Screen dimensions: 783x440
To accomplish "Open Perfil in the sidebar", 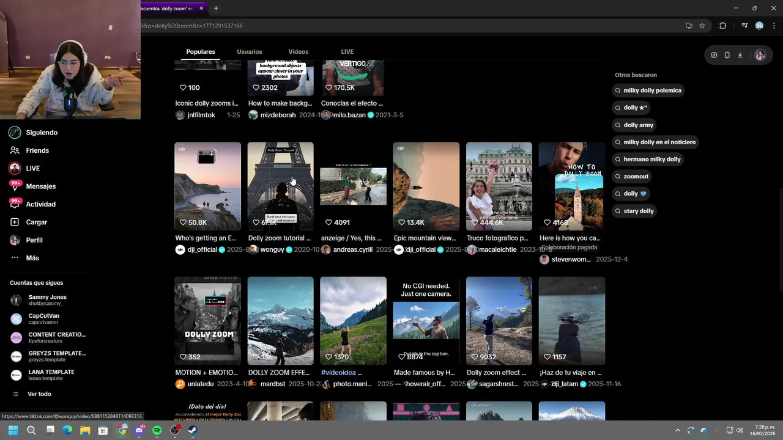I will coord(26,240).
